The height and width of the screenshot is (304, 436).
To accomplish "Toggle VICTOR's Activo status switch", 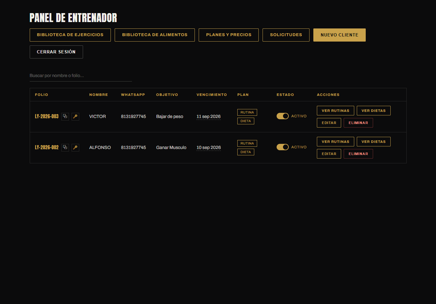I will point(283,116).
